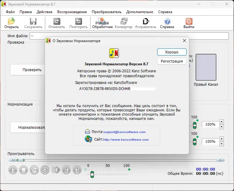Image resolution: width=234 pixels, height=191 pixels.
Task: Open the support@kanssoftware.com email link
Action: click(124, 132)
